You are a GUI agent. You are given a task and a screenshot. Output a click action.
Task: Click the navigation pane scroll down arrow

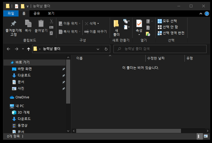(68, 131)
